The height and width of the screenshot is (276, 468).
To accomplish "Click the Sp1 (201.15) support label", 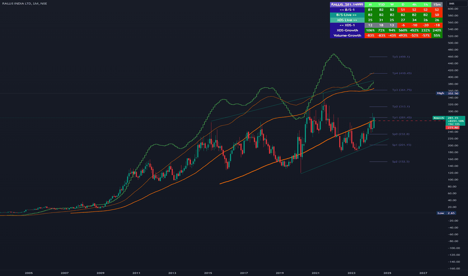I will tap(401, 145).
